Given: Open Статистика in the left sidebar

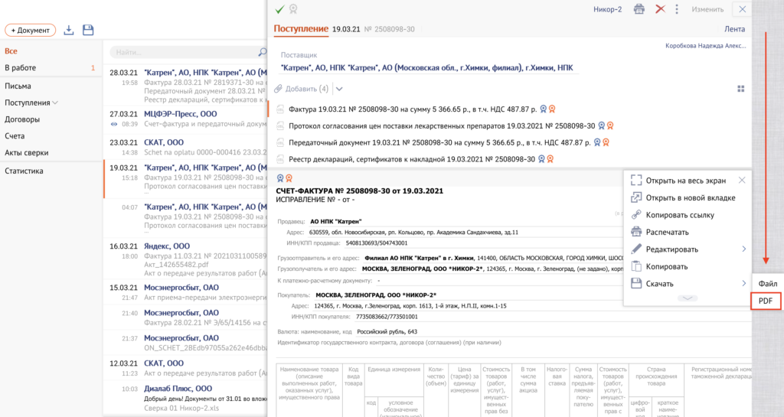Looking at the screenshot, I should 24,171.
